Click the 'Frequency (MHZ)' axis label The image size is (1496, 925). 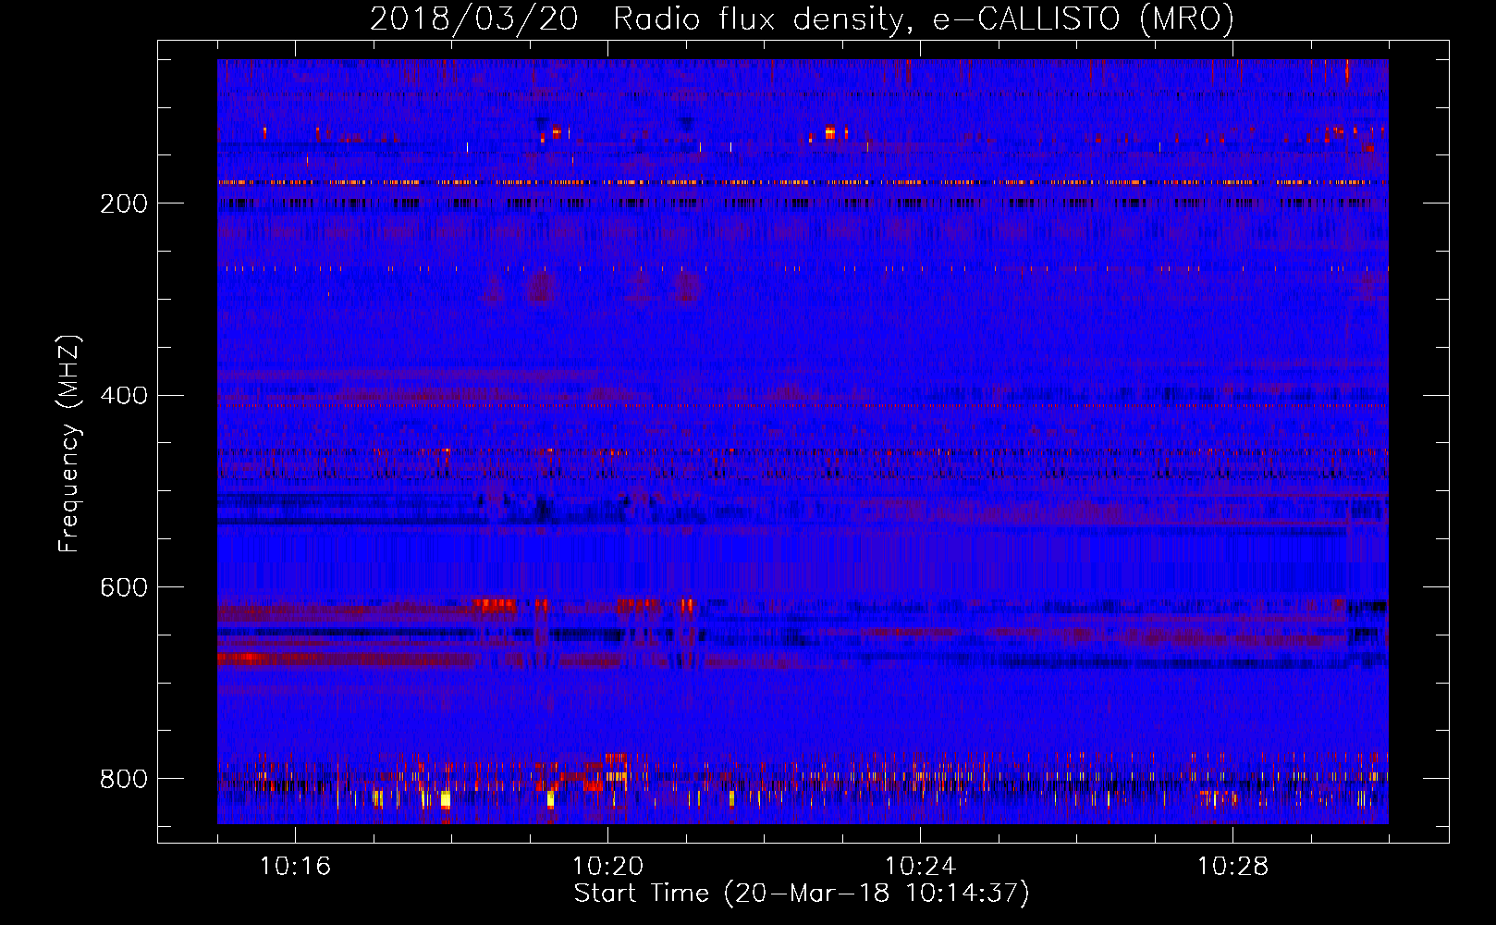70,443
